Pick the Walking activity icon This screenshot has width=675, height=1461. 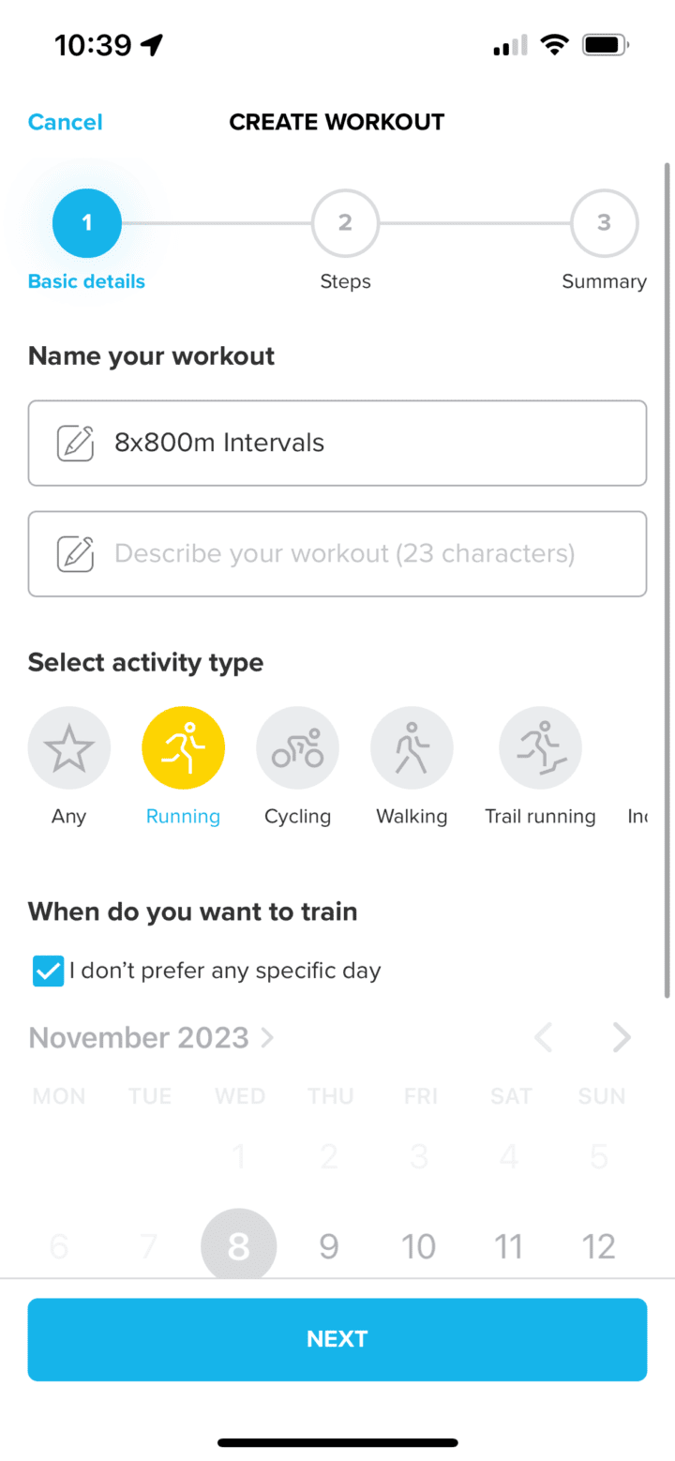pos(412,747)
